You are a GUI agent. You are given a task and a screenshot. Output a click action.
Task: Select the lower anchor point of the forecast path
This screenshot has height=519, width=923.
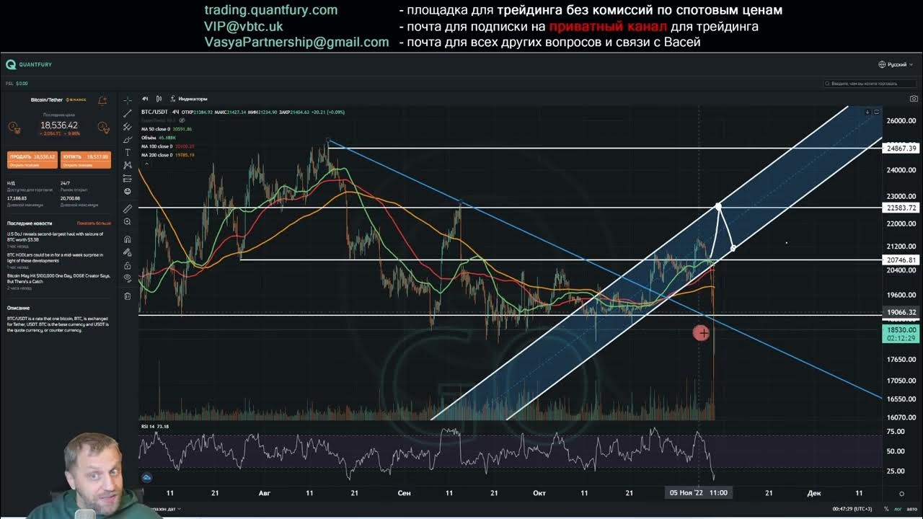(733, 249)
